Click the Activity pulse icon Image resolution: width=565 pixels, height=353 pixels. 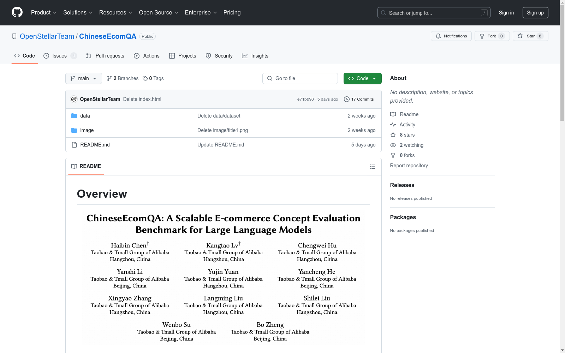(x=393, y=125)
